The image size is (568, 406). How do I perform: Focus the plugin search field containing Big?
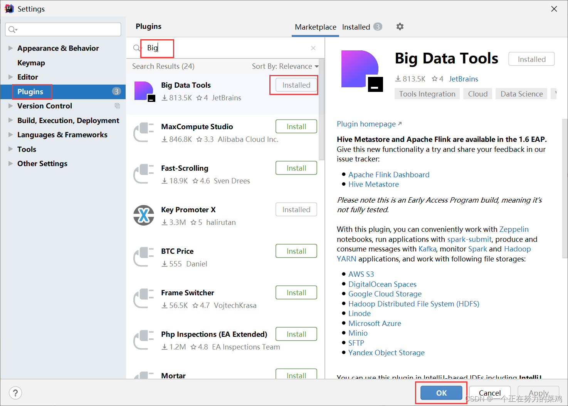[x=225, y=48]
